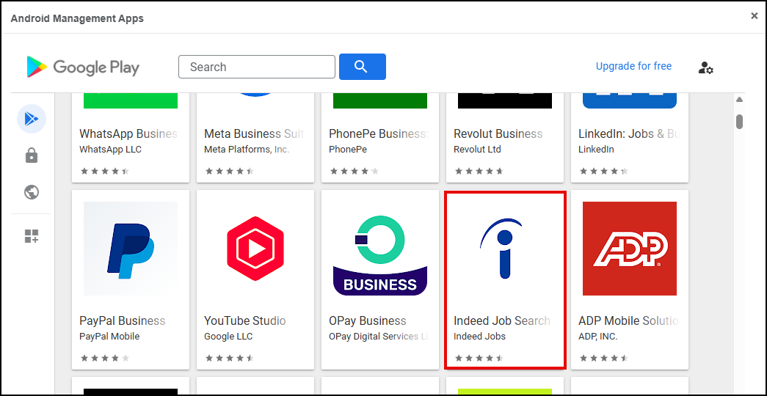The height and width of the screenshot is (396, 767).
Task: Select the YouTube Studio app icon
Action: coord(255,249)
